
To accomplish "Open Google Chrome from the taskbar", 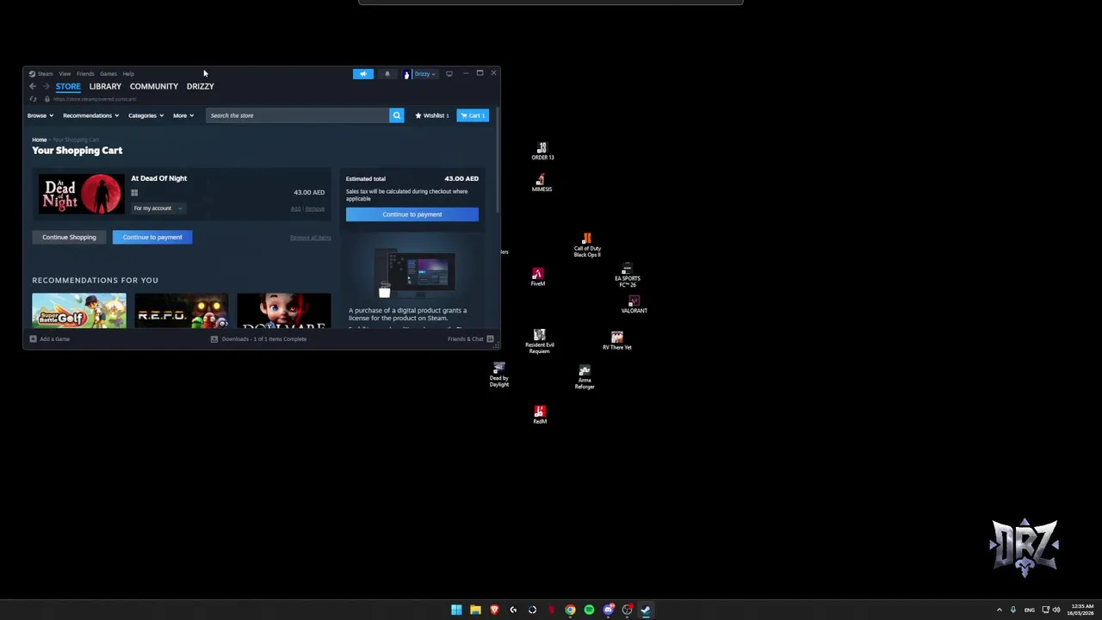I will pos(570,610).
